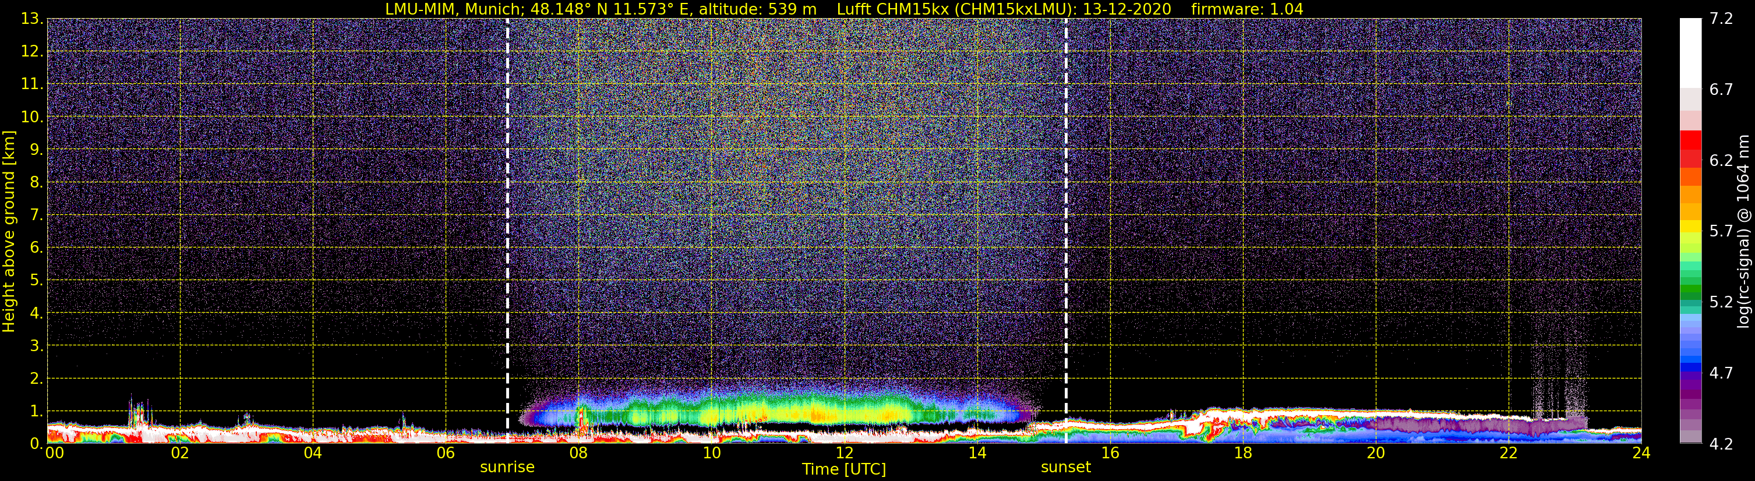Click the height axis tick label '13.'
Screen dimensions: 1755x481
[32, 19]
